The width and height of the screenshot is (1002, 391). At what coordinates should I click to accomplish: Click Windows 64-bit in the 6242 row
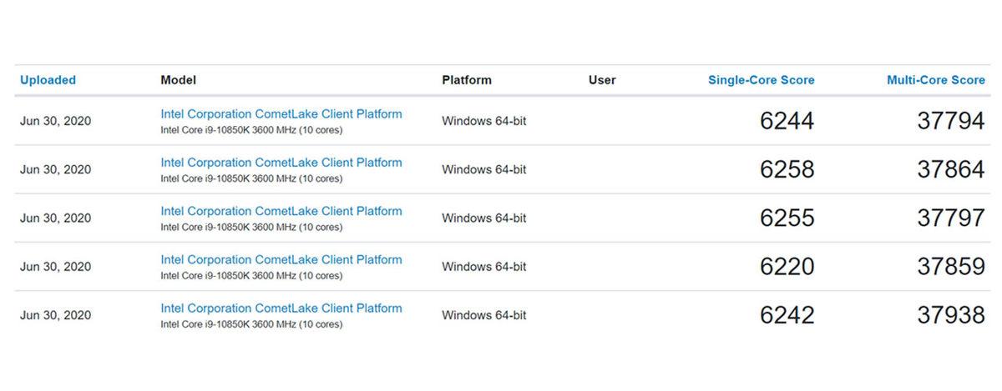[484, 315]
